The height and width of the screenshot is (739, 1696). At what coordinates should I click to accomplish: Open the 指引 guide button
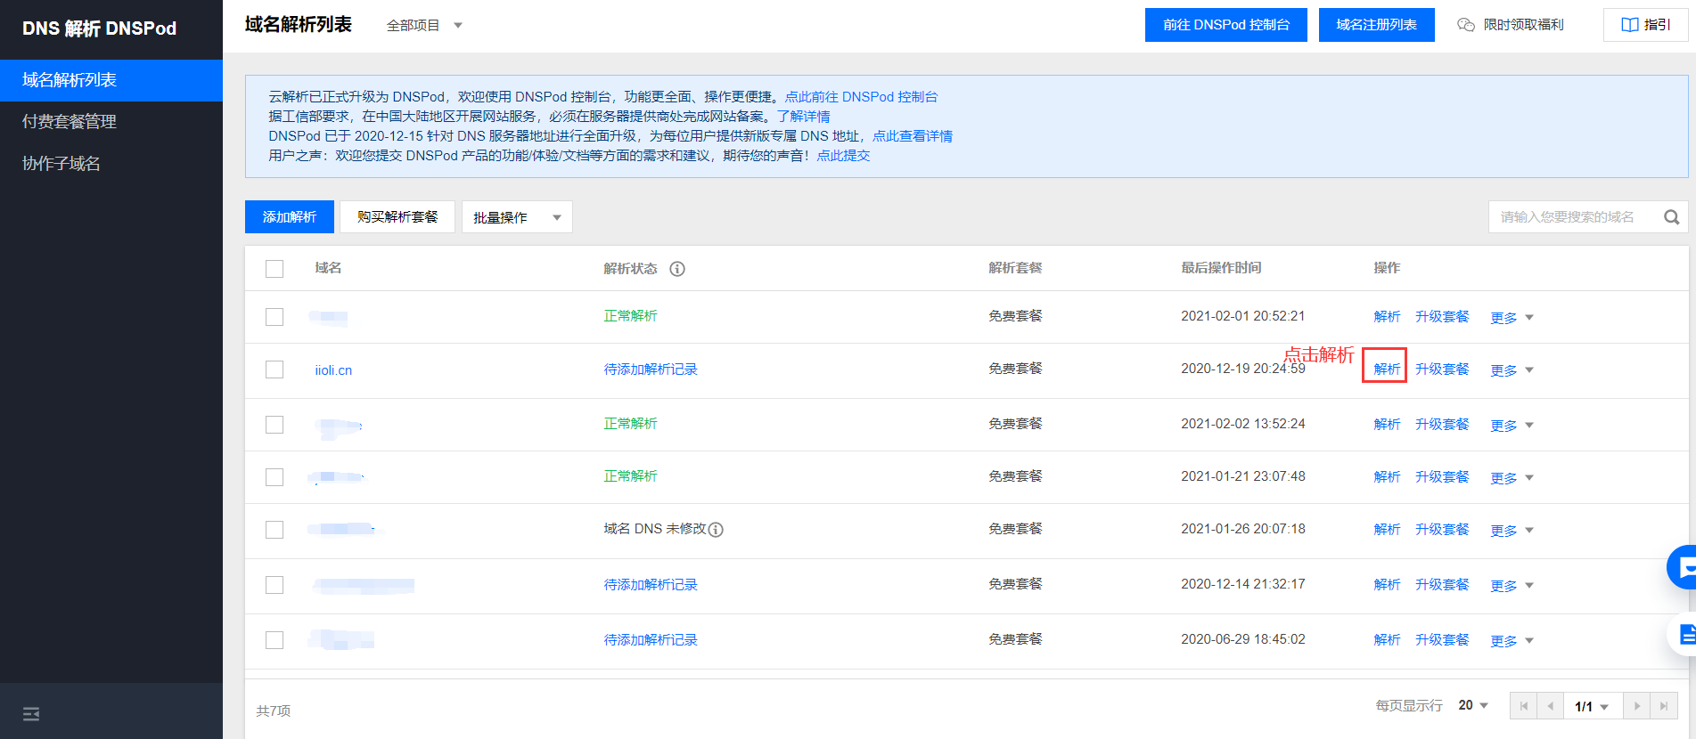pos(1645,25)
